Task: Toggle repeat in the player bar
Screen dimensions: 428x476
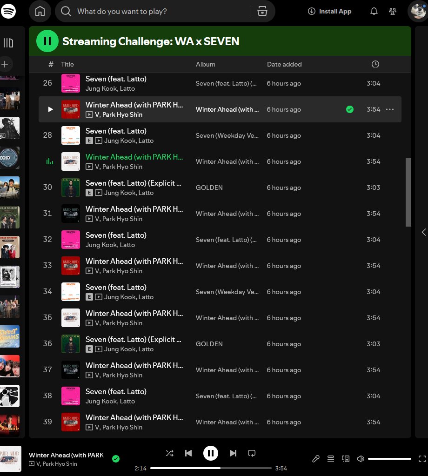Action: pyautogui.click(x=252, y=453)
